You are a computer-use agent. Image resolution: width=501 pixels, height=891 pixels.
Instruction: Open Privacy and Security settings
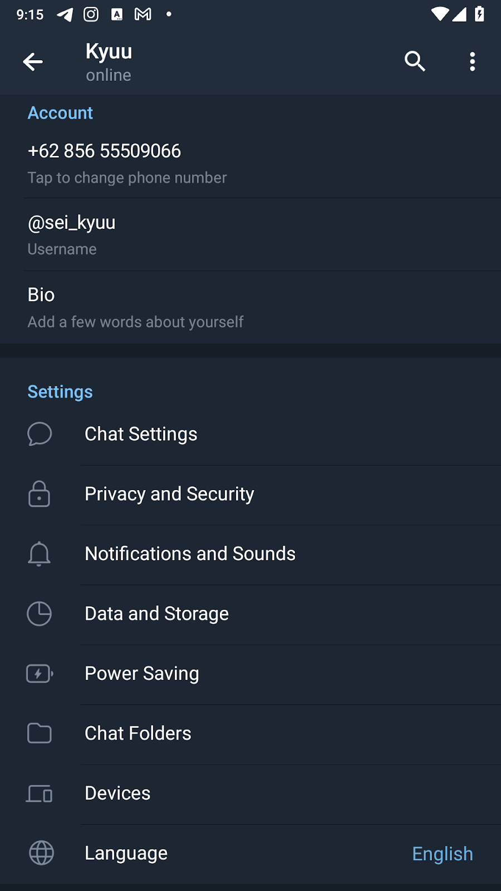click(169, 494)
